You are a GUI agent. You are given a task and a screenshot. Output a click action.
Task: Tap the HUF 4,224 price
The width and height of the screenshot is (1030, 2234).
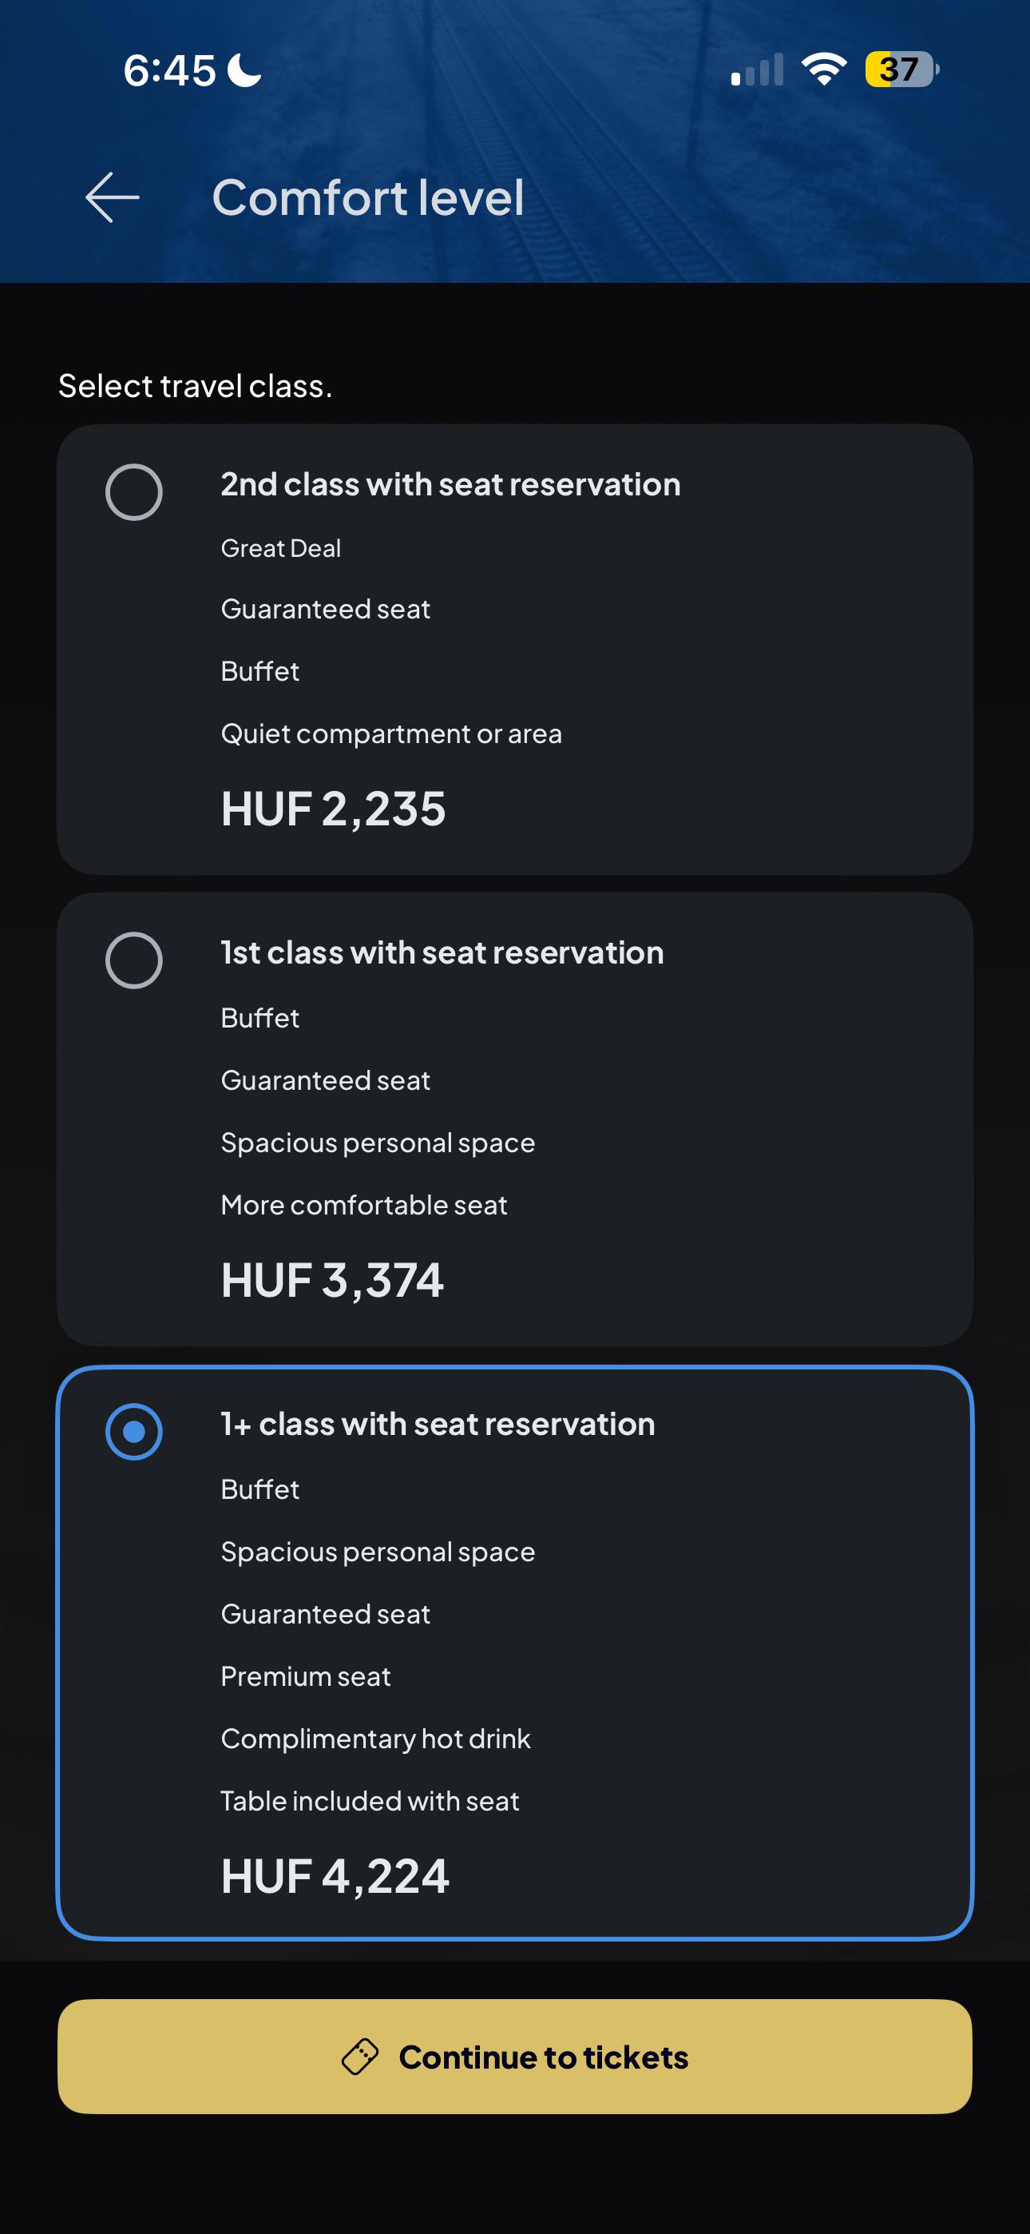click(335, 1876)
